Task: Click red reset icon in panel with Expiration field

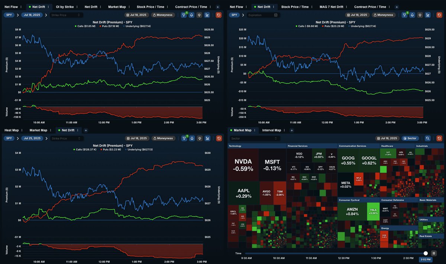Action: point(439,15)
